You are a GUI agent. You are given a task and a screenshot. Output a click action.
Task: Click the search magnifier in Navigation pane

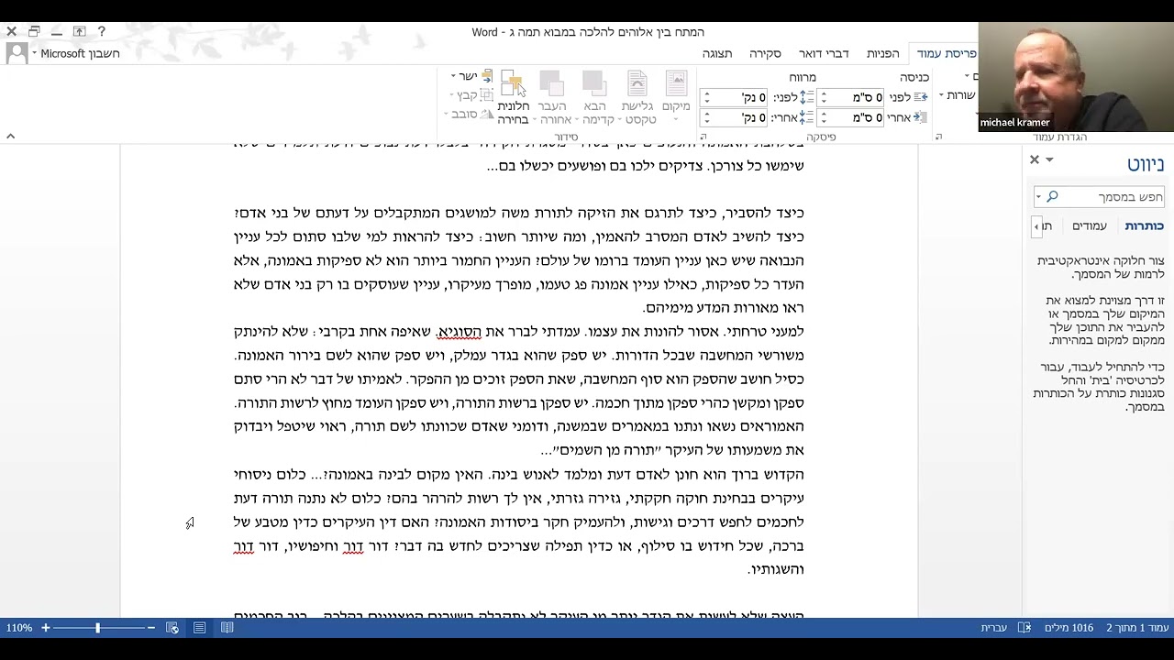point(1053,196)
